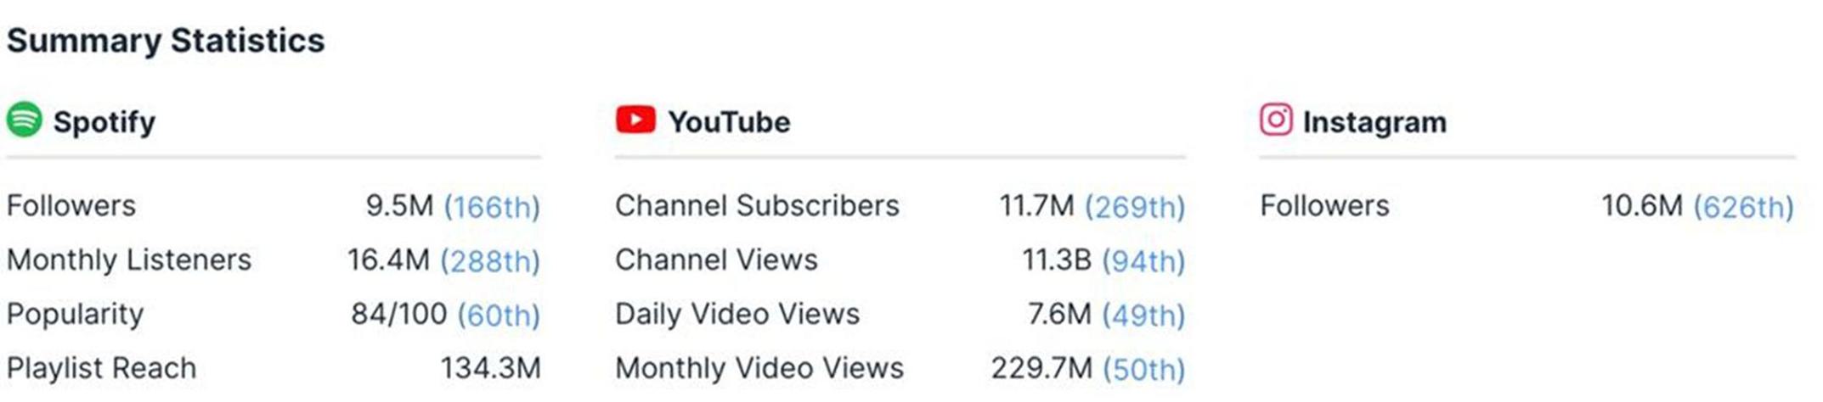The image size is (1823, 402).
Task: Click the Monthly Video Views 50th rank
Action: 1143,370
